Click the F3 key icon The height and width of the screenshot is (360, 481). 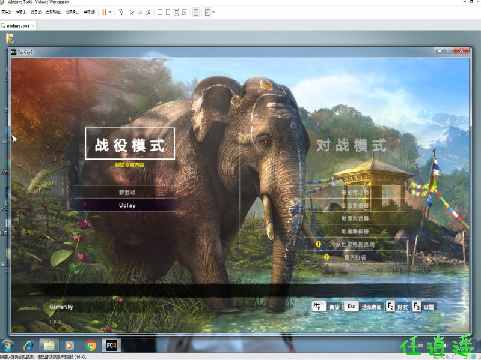(x=416, y=306)
